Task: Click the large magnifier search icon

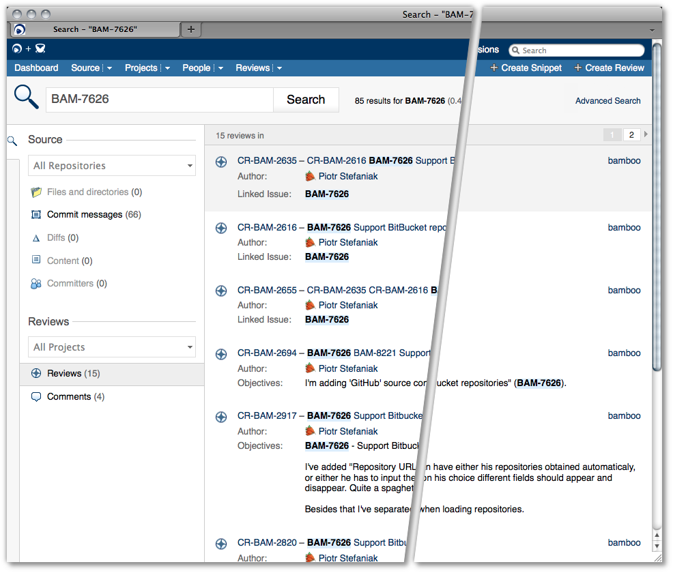Action: point(26,97)
